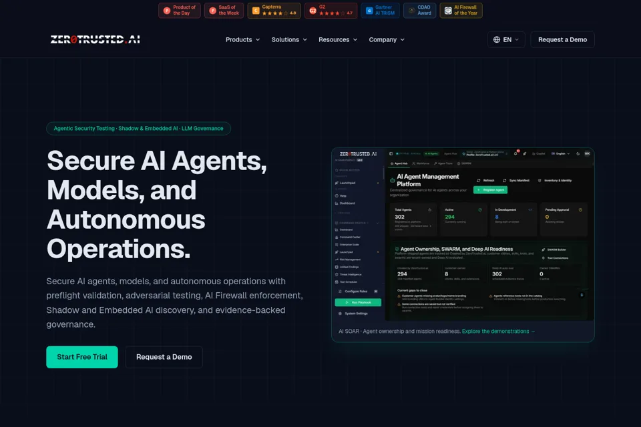The width and height of the screenshot is (641, 427).
Task: Open the Product of the Day badge
Action: 180,10
